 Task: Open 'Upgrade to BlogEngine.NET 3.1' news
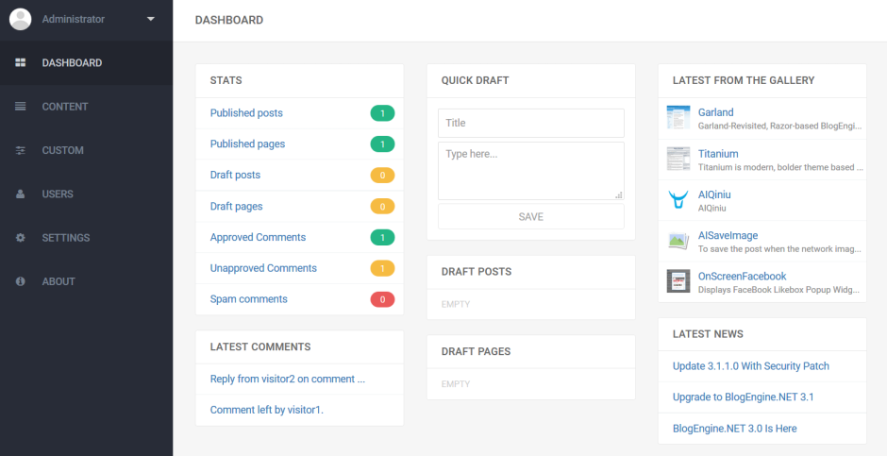(x=743, y=397)
